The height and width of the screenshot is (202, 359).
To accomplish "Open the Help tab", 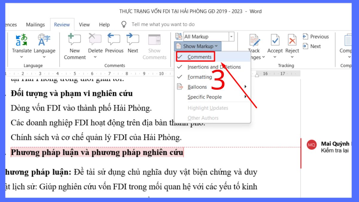I will (104, 25).
